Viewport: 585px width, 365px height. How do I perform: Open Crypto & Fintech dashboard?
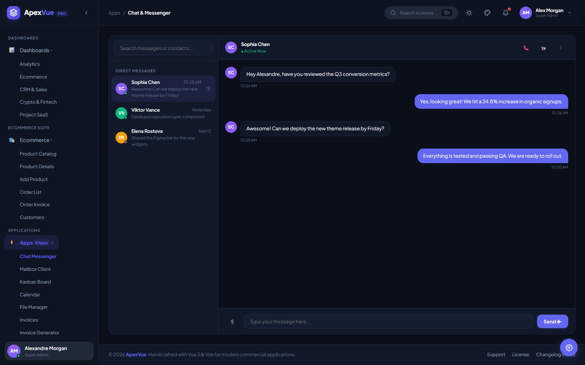click(x=38, y=102)
